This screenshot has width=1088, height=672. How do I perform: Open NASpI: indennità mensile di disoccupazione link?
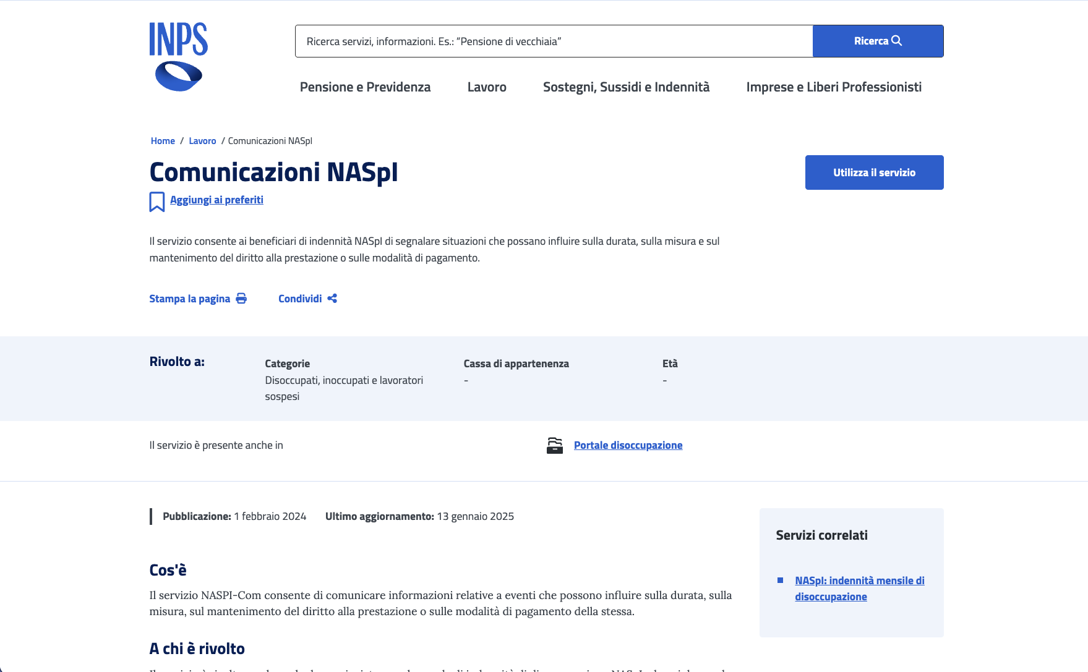(x=860, y=589)
